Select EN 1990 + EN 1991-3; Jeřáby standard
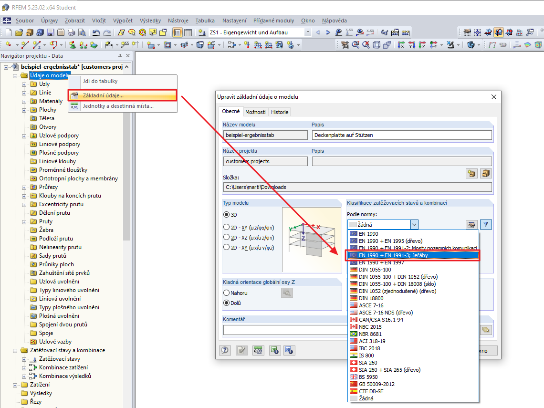 coord(413,255)
